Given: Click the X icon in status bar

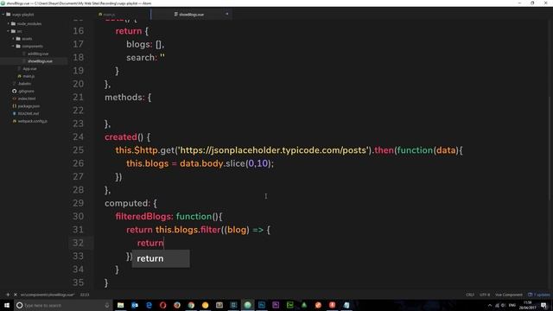Looking at the screenshot, I should (x=16, y=295).
